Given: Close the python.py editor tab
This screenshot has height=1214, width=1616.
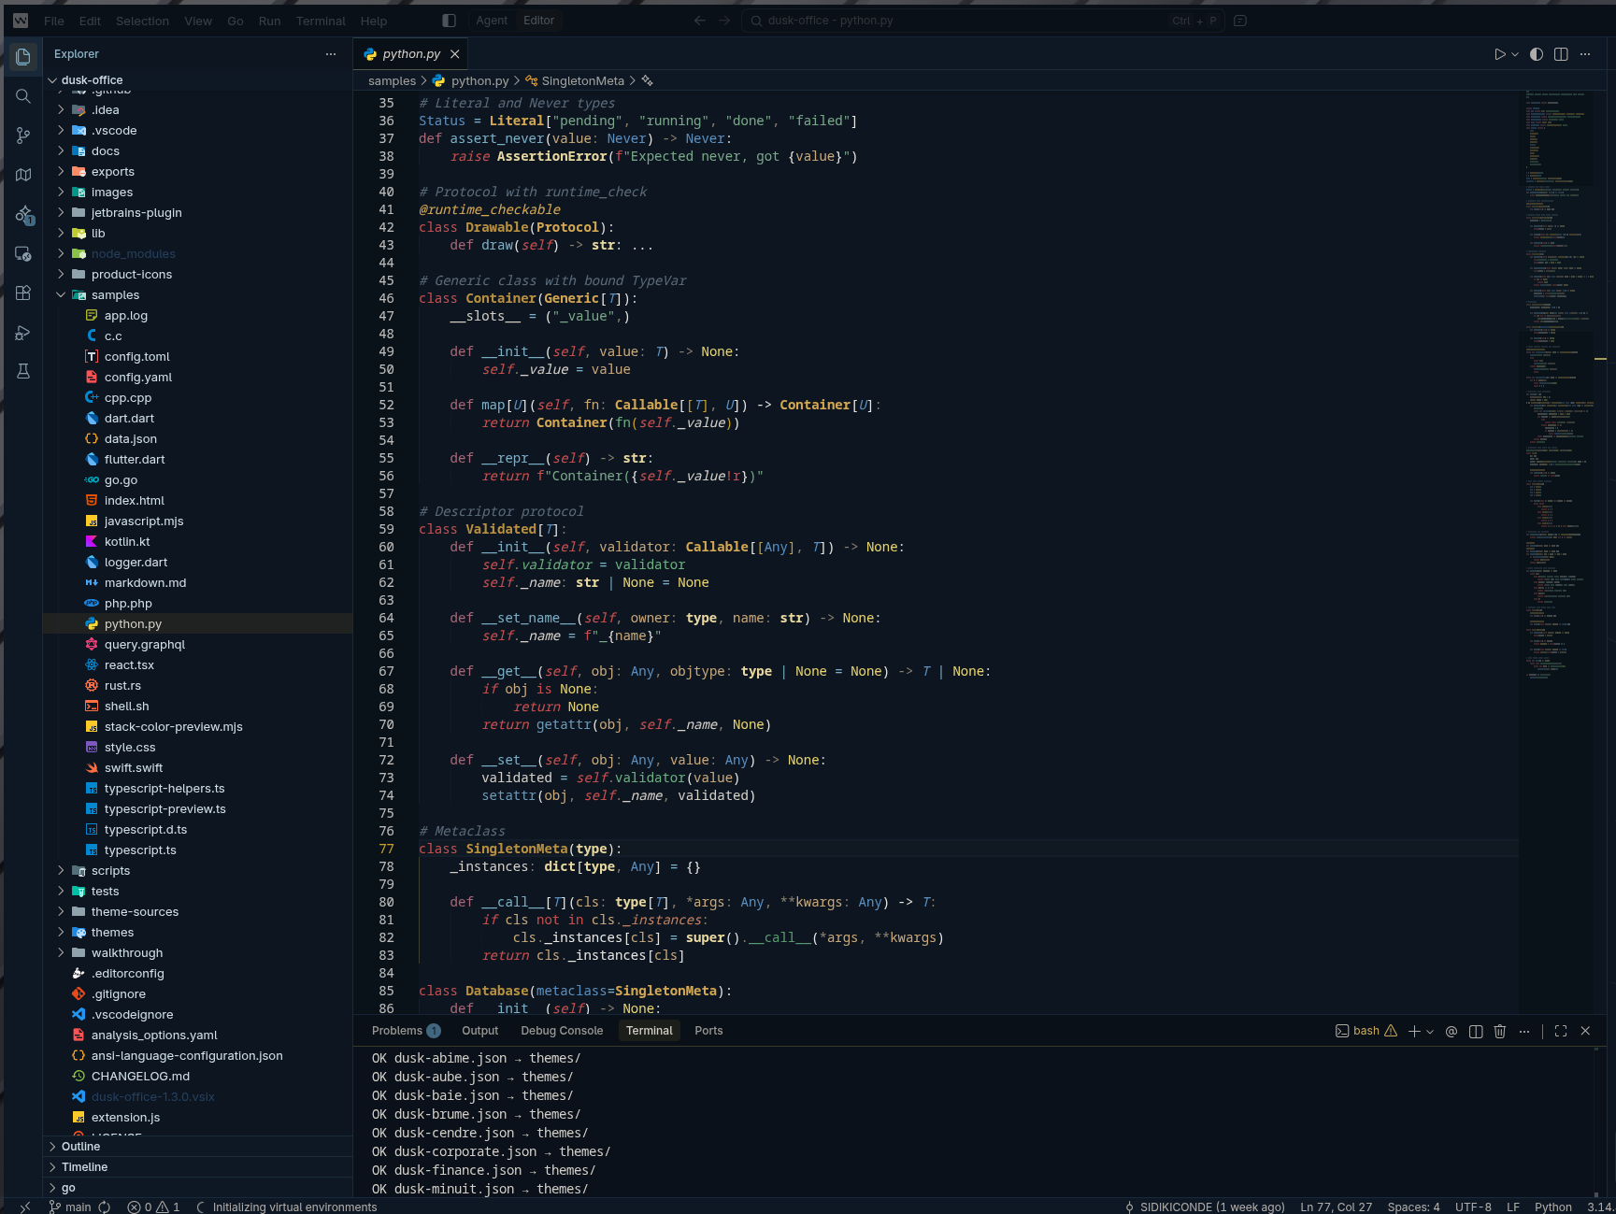Looking at the screenshot, I should pos(455,54).
